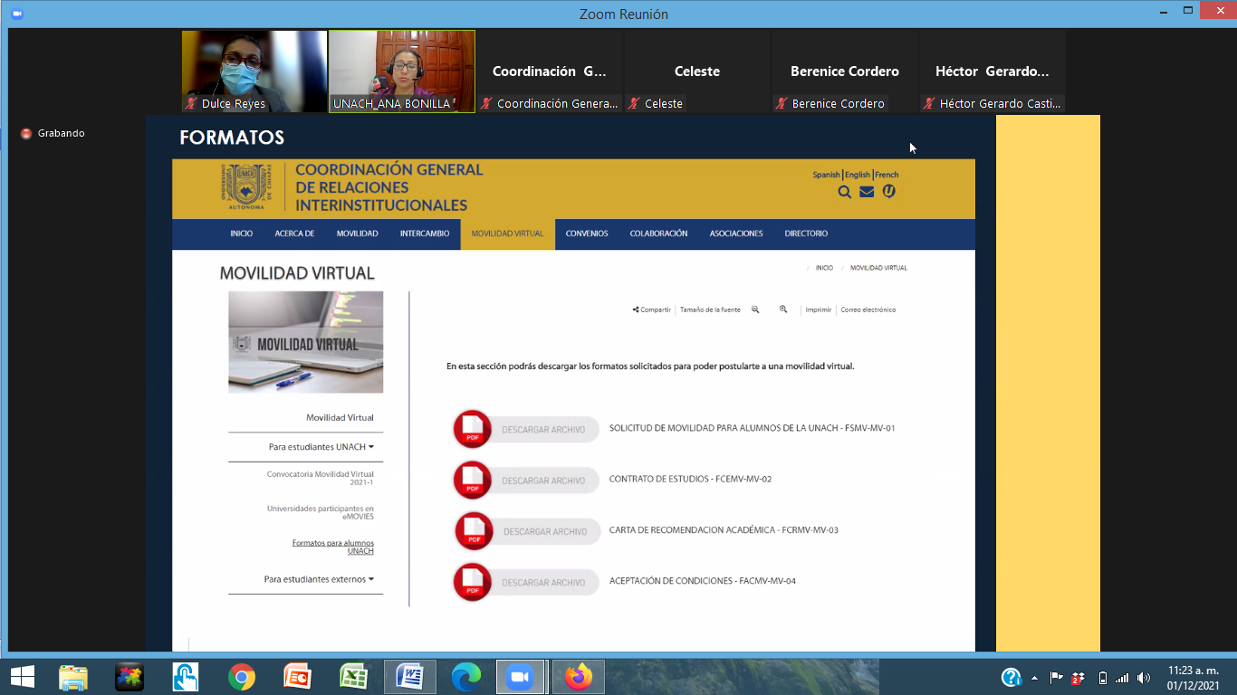
Task: Open Convocatoria Movilidad Virtual 2021-1 link
Action: (x=321, y=479)
